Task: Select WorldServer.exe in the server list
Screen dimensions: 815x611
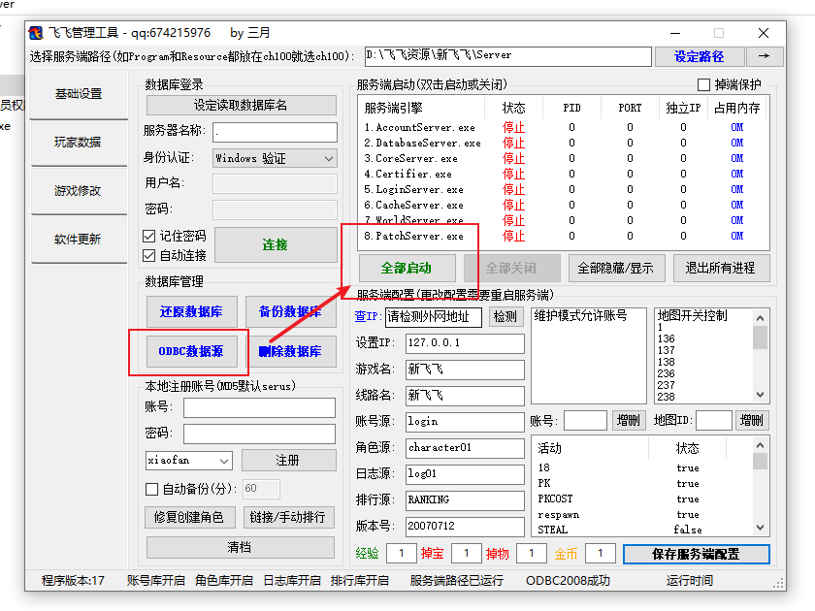Action: pyautogui.click(x=419, y=220)
